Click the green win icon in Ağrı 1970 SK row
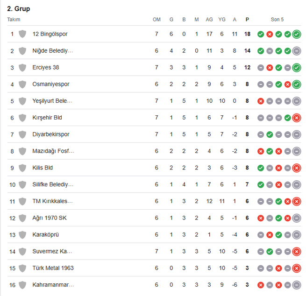Image resolution: width=306 pixels, height=296 pixels. click(x=279, y=218)
